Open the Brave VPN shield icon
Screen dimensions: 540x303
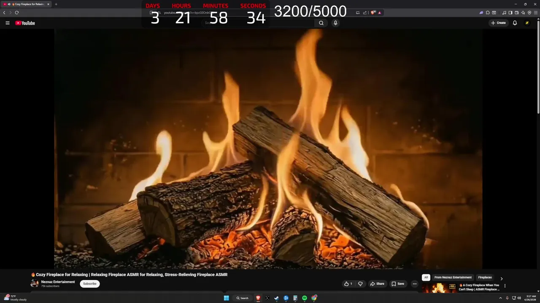[x=529, y=13]
